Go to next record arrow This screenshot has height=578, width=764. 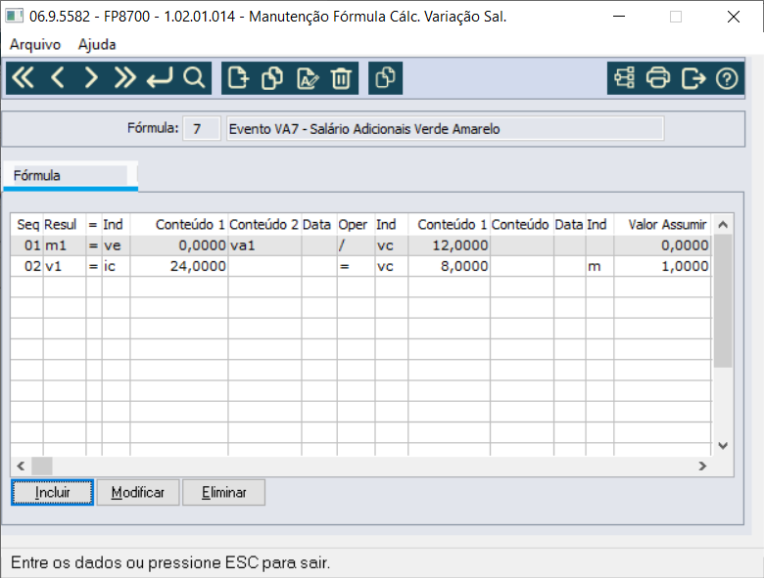pos(91,78)
